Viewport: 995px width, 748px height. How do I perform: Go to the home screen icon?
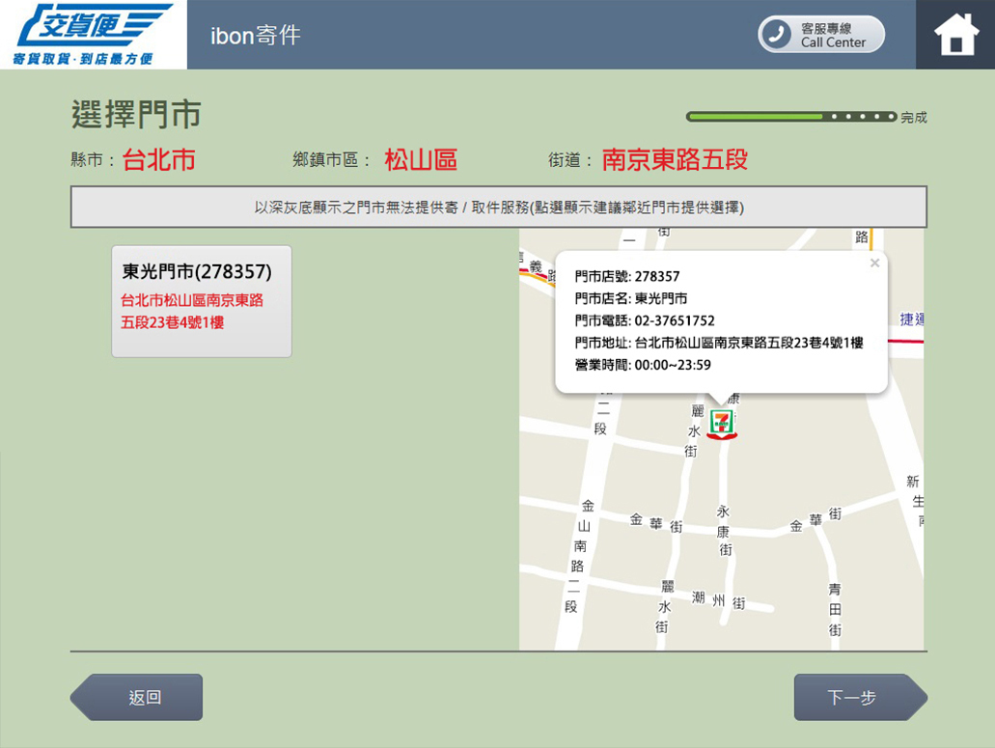tap(955, 34)
